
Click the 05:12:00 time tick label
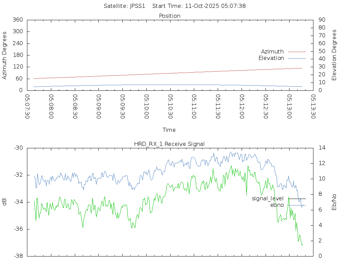[x=242, y=107]
